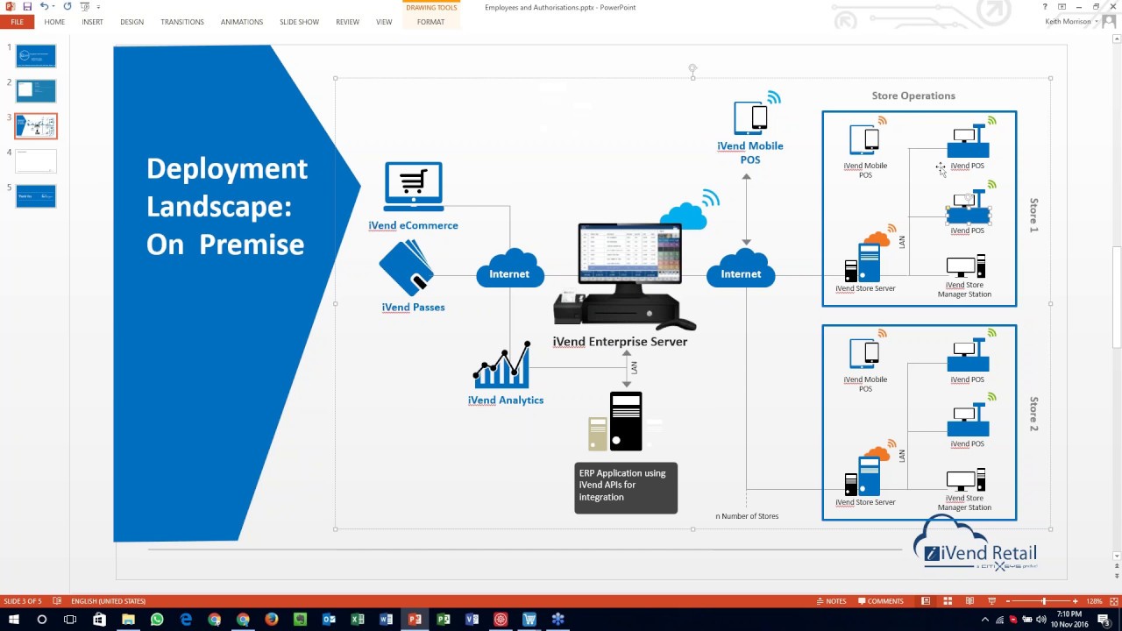Select slide 5 thumbnail
This screenshot has height=631, width=1122.
coord(36,195)
